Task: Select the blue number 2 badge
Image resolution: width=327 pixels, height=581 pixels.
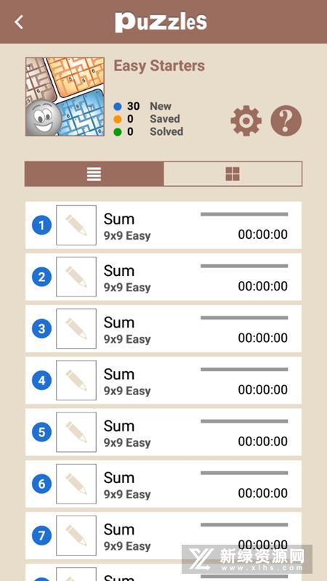Action: click(x=41, y=277)
